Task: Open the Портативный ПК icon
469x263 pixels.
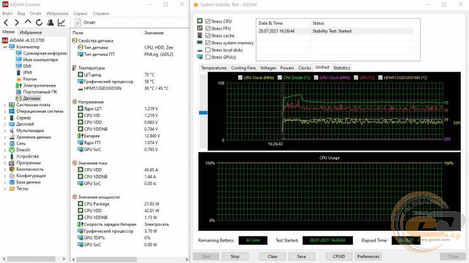Action: tap(18, 92)
